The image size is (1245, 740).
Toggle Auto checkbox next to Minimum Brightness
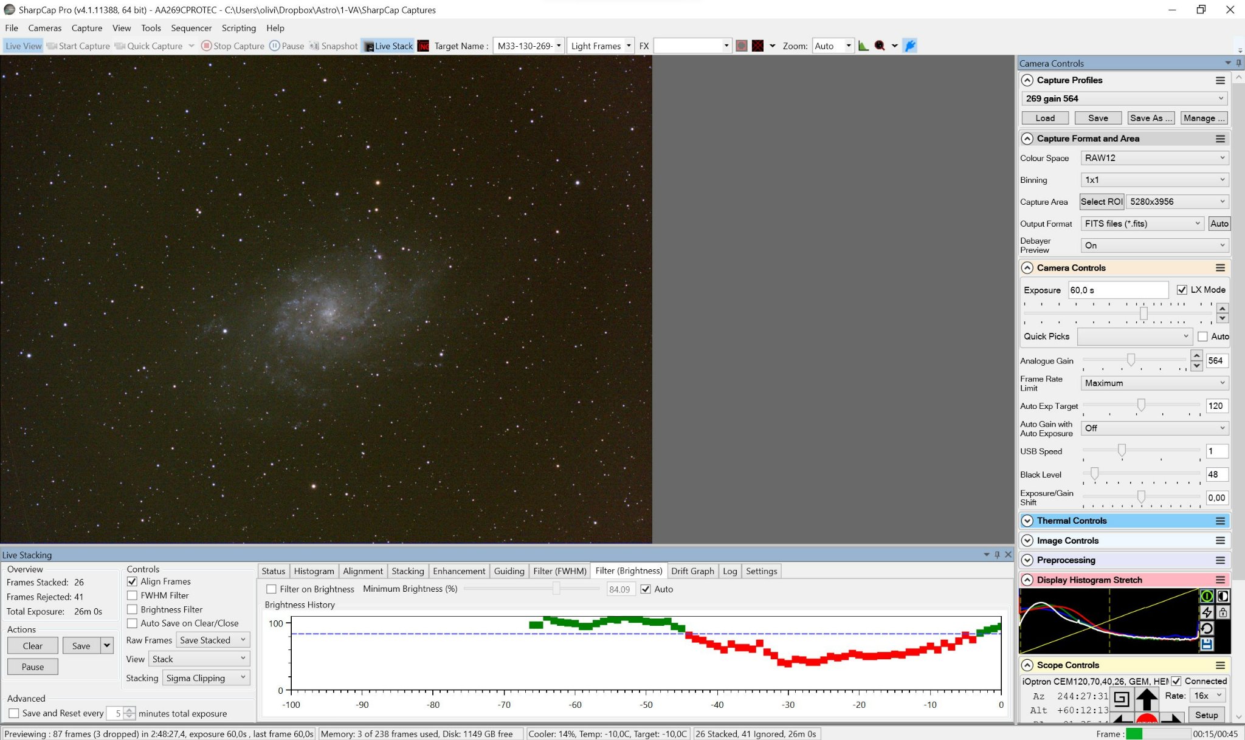tap(646, 589)
